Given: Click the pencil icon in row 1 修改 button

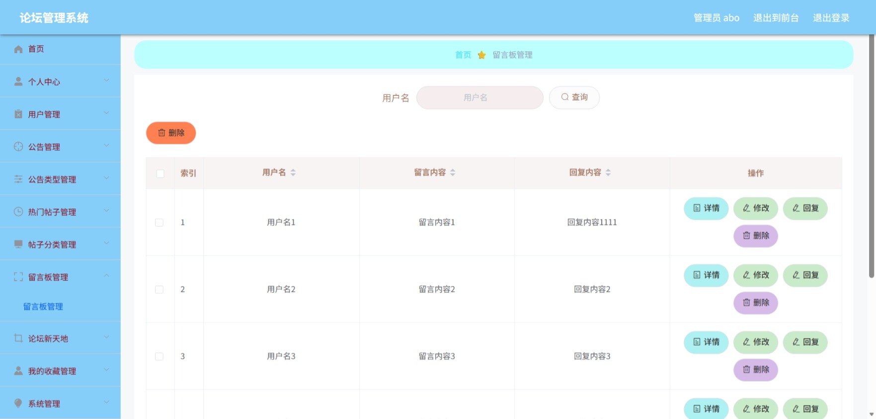Looking at the screenshot, I should click(746, 208).
